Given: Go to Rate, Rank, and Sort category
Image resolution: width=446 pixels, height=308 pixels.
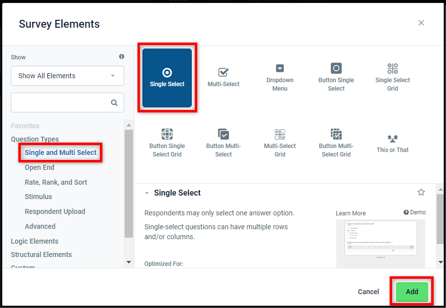Looking at the screenshot, I should pos(56,182).
